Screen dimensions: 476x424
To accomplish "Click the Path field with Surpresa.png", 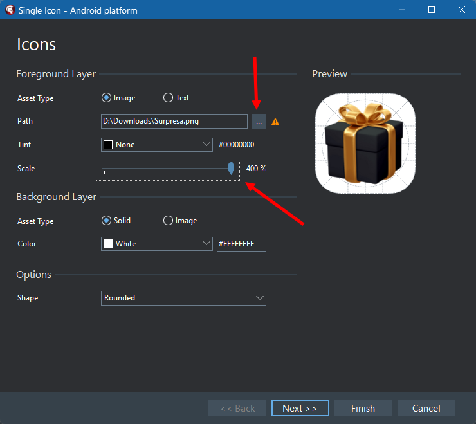I will 174,121.
